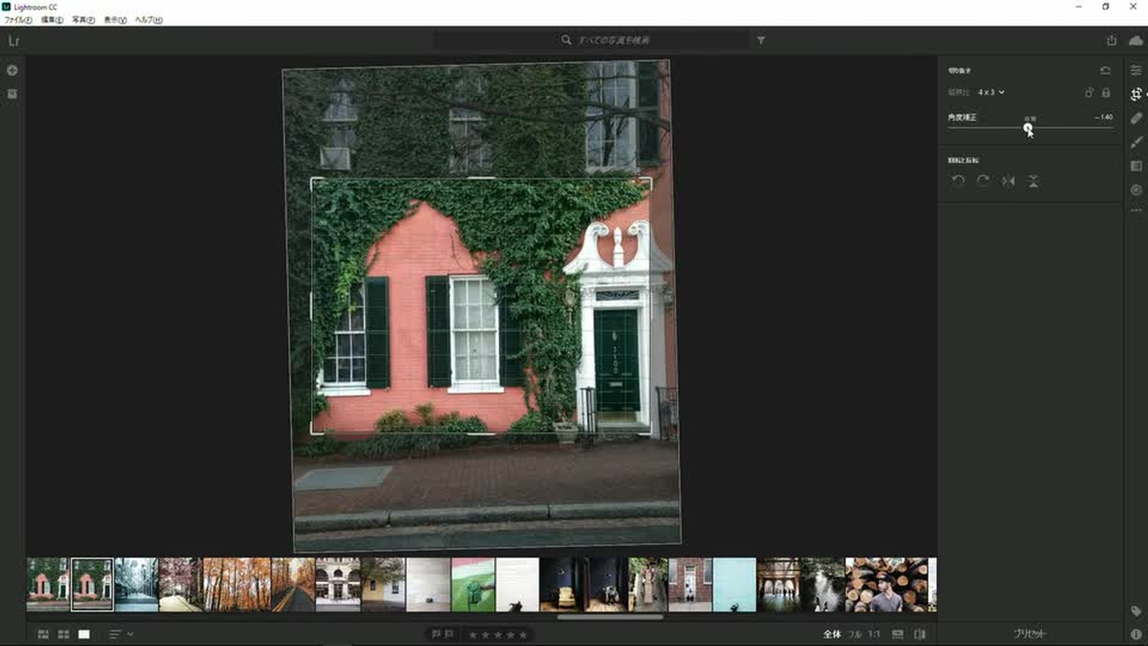Viewport: 1148px width, 646px height.
Task: Click the Presets button
Action: point(1030,633)
